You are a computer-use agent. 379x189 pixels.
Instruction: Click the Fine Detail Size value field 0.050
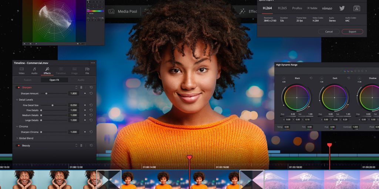(74, 105)
